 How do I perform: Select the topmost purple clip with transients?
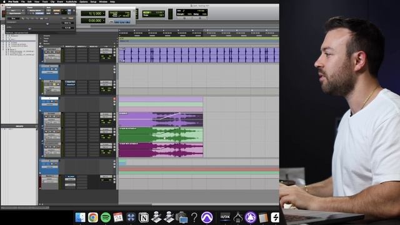coord(199,55)
